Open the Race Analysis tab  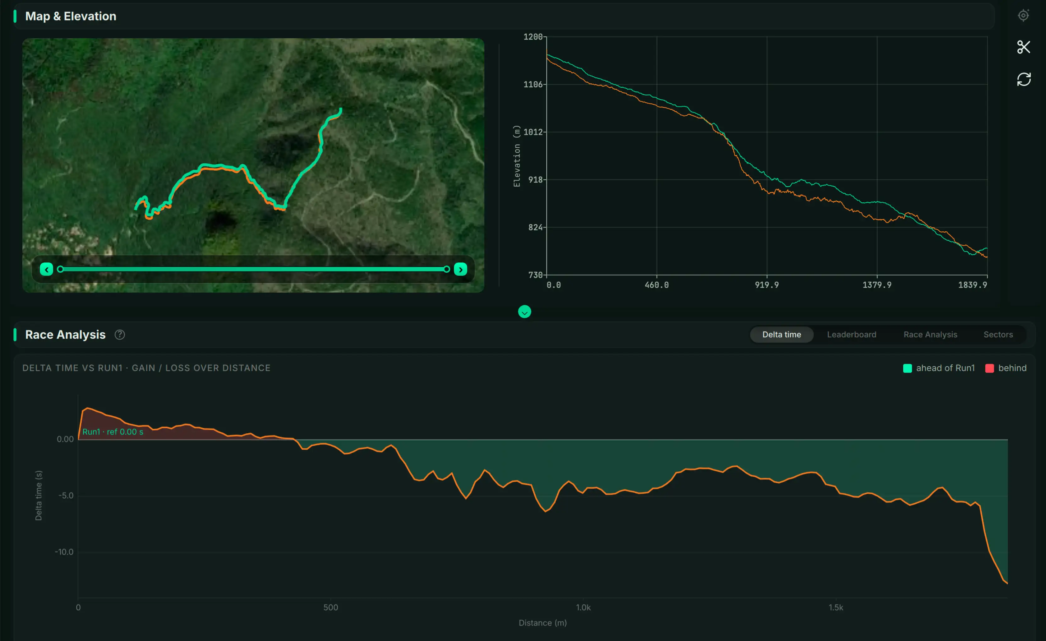point(930,335)
